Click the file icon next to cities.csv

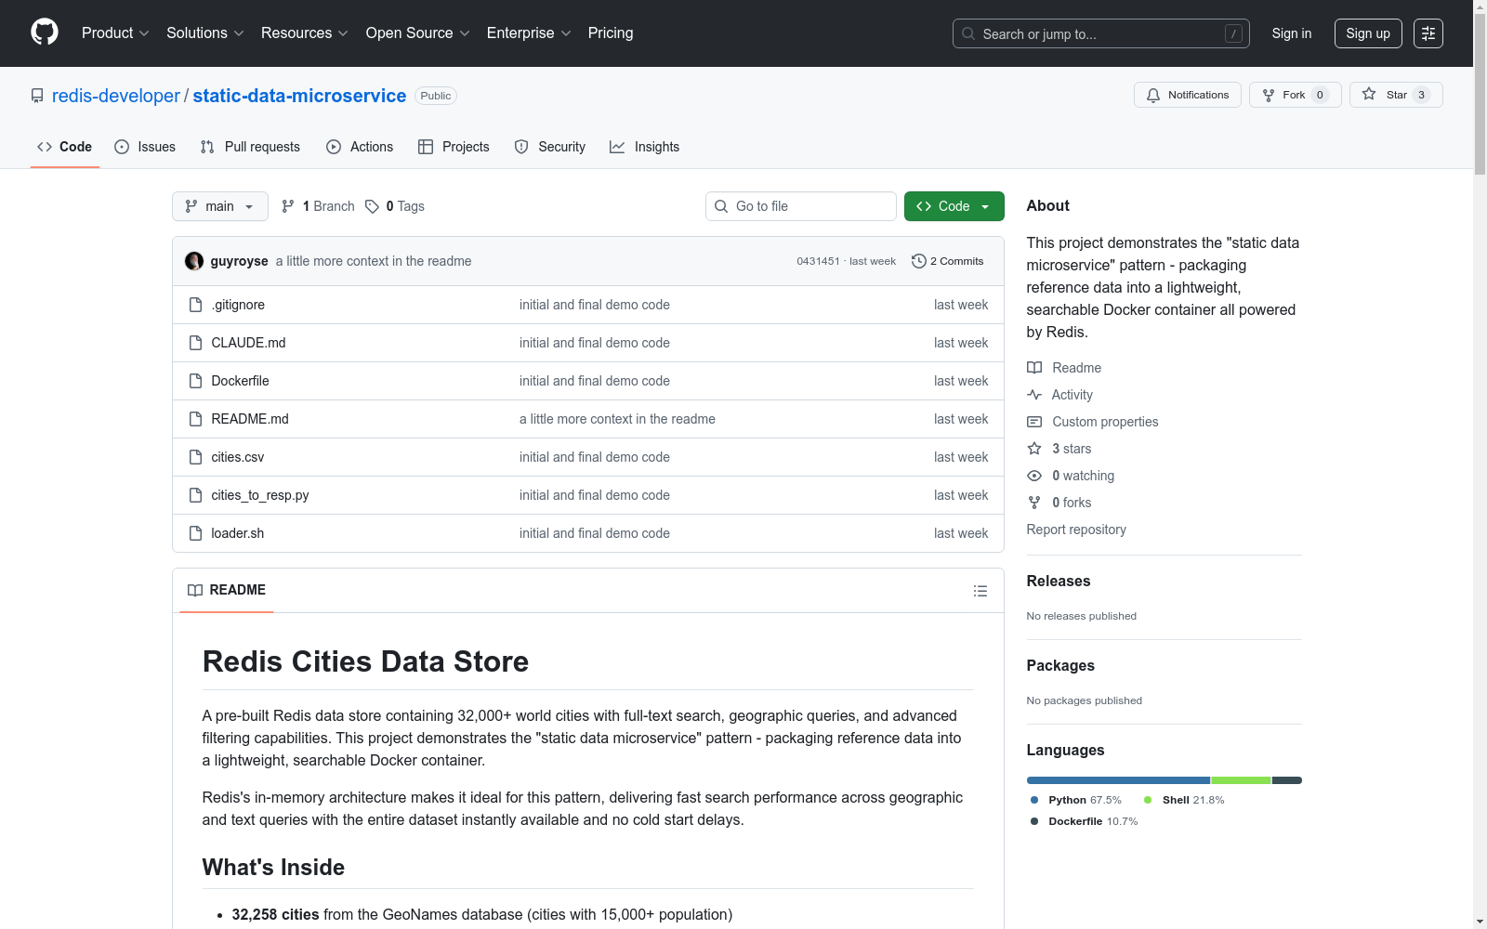click(x=195, y=457)
